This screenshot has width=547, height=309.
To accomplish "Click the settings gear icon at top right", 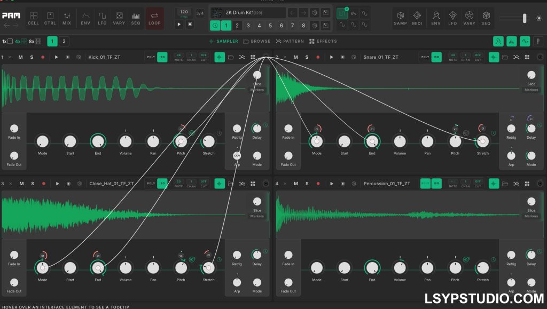I will click(x=539, y=18).
